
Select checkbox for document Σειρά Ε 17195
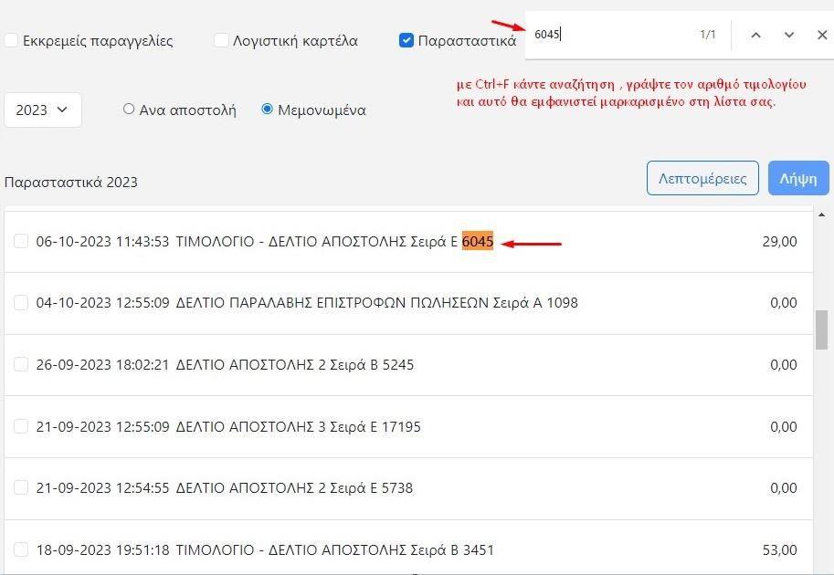point(21,426)
